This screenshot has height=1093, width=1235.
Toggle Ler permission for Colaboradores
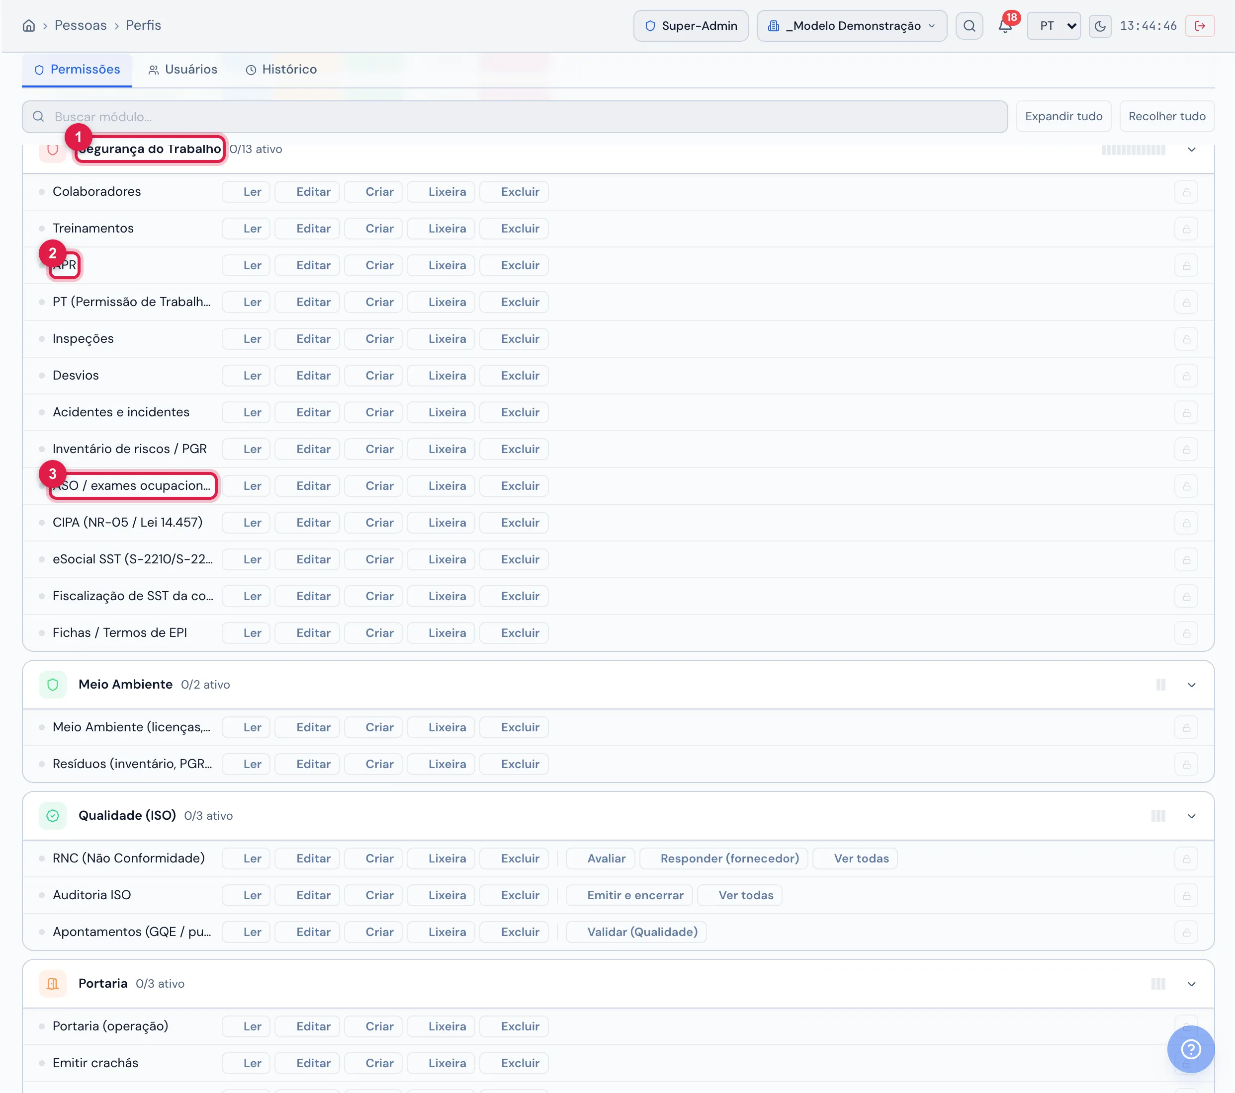coord(246,192)
